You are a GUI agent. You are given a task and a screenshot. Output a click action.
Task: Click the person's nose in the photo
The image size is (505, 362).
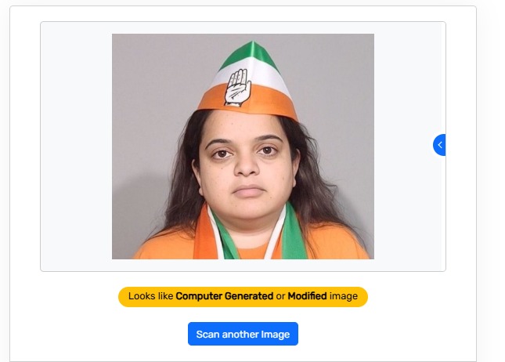(x=246, y=164)
